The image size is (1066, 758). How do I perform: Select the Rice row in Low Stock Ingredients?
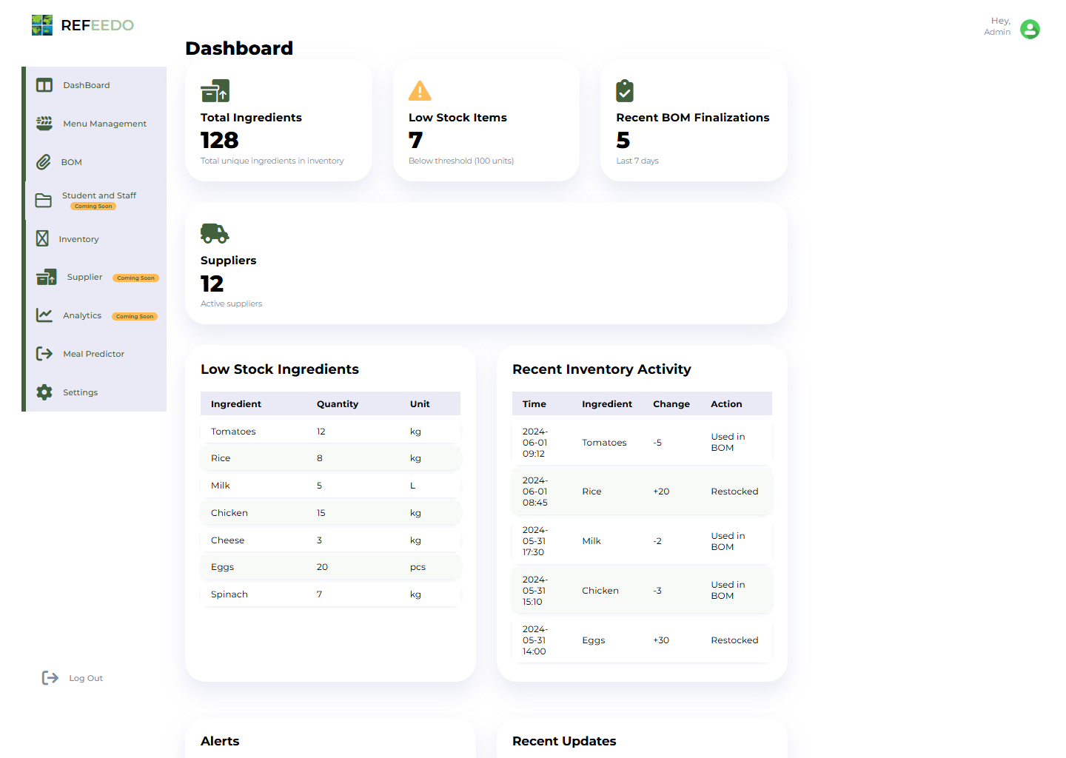coord(330,458)
